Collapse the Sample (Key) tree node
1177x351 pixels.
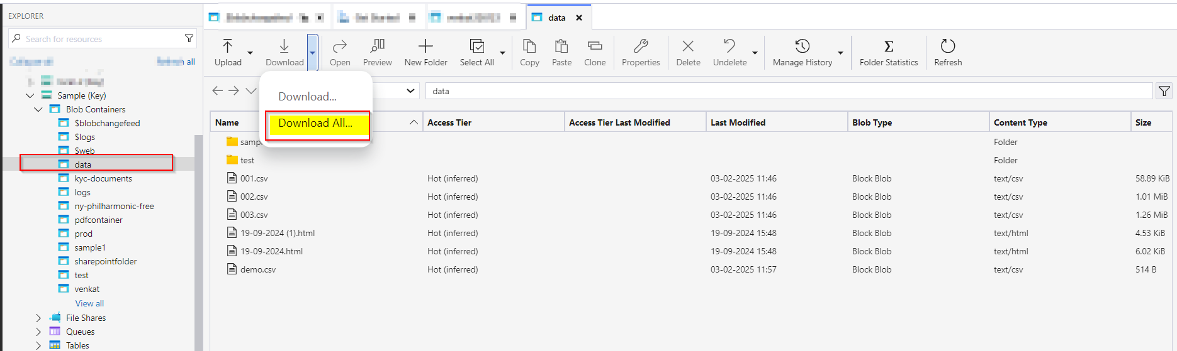coord(30,95)
